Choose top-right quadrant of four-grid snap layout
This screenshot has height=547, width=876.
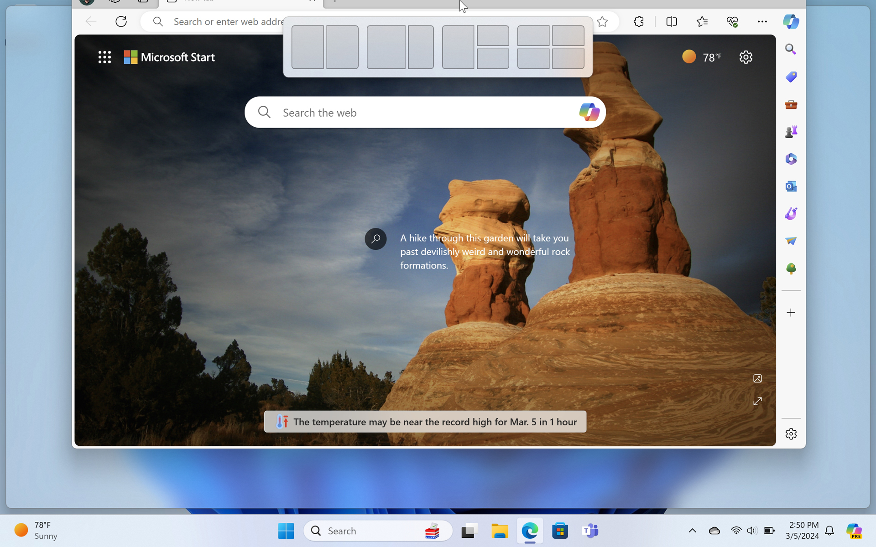tap(568, 36)
